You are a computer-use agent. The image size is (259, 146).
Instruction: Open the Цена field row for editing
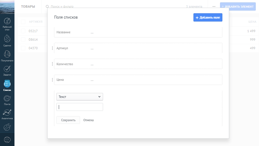click(138, 80)
